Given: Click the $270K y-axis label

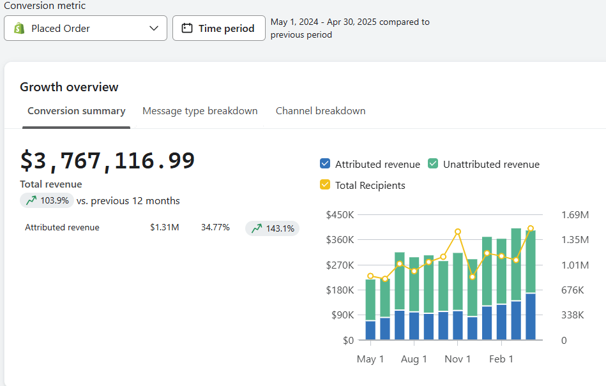Looking at the screenshot, I should 340,265.
